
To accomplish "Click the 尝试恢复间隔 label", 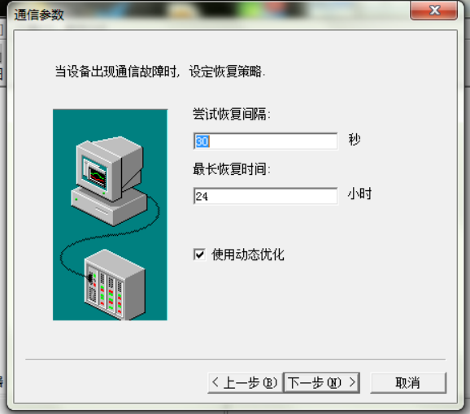I will point(231,114).
